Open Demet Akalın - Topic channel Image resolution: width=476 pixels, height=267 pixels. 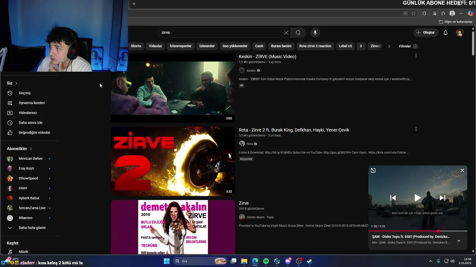tap(260, 217)
